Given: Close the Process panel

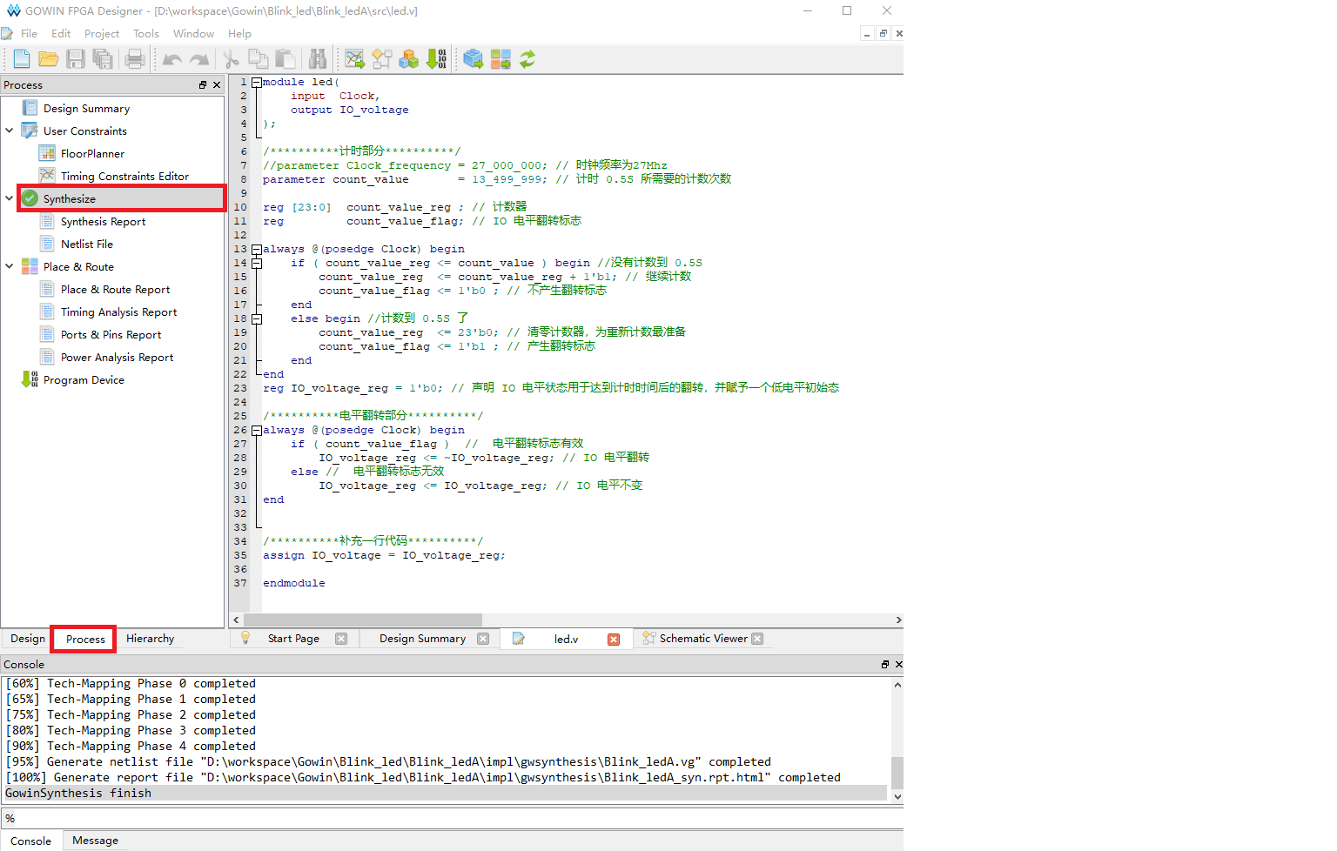Looking at the screenshot, I should click(x=217, y=84).
